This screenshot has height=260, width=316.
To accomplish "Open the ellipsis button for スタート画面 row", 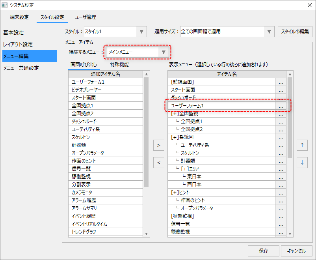I will (x=281, y=90).
